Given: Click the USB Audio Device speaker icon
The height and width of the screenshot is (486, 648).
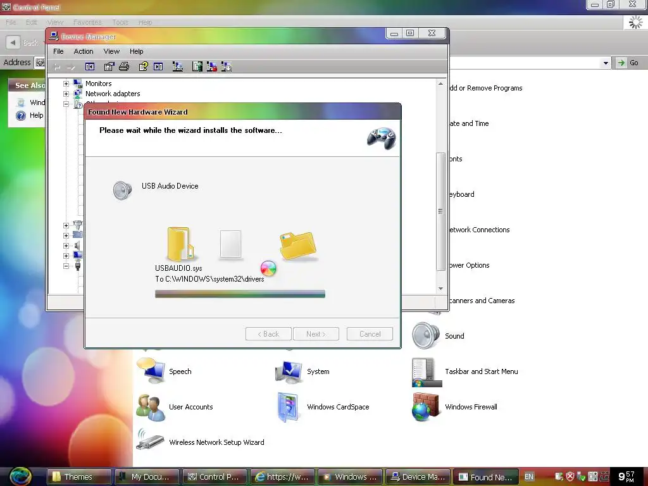Looking at the screenshot, I should [x=122, y=190].
